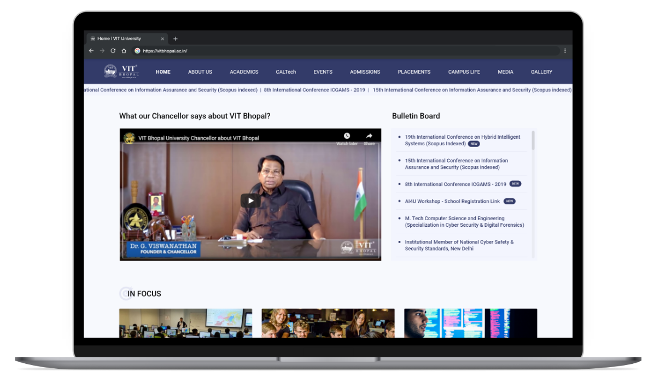Close the Home | VIT University tab
This screenshot has width=648, height=383.
tap(162, 39)
